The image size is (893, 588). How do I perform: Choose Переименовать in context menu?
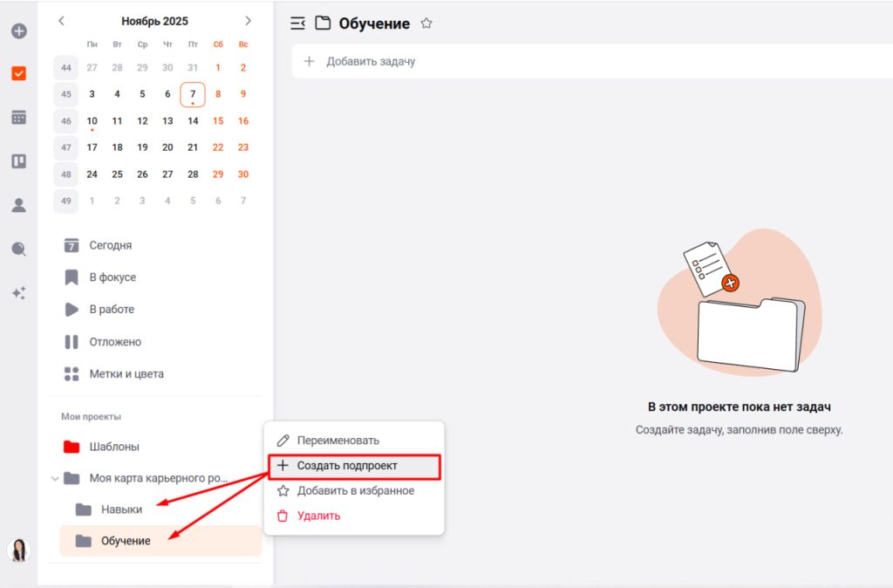pos(337,441)
